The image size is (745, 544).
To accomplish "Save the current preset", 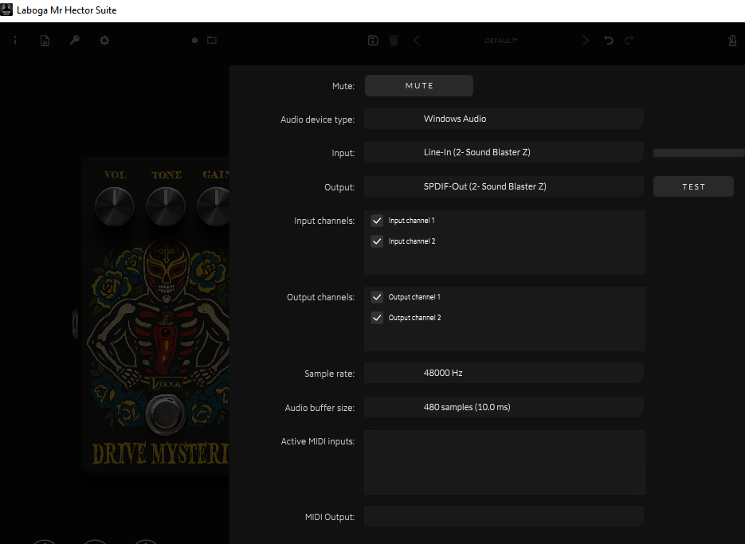I will pyautogui.click(x=373, y=41).
